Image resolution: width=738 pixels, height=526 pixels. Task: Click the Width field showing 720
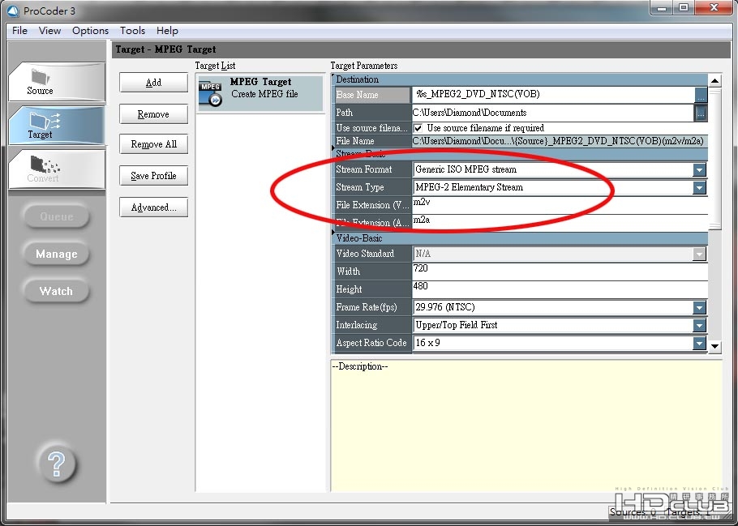click(560, 271)
